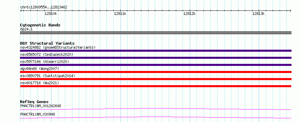Viewport: 301px width, 122px height.
Task: Open the DGV Structural Variants track title
Action: pyautogui.click(x=47, y=43)
